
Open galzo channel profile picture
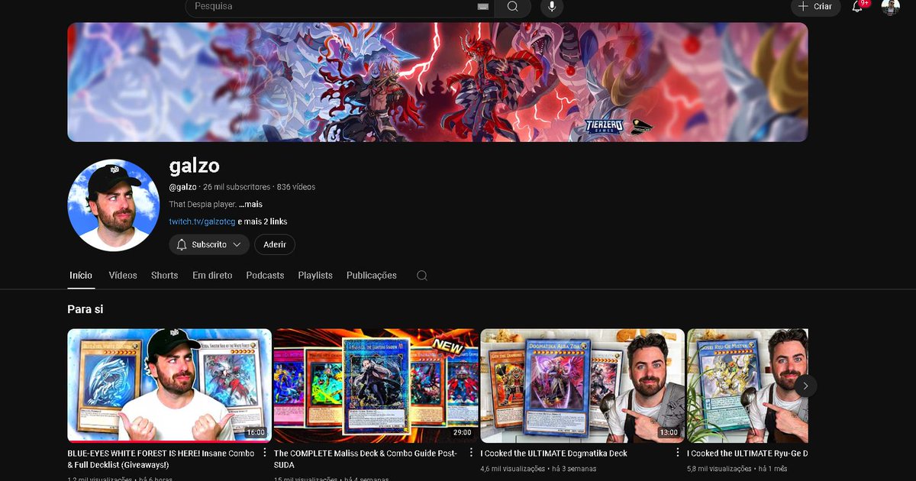[x=114, y=205]
